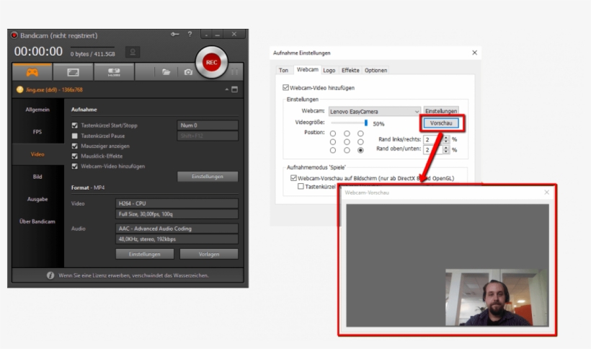Select center webcam position radio button
Screen dimensions: 591x349
347,142
